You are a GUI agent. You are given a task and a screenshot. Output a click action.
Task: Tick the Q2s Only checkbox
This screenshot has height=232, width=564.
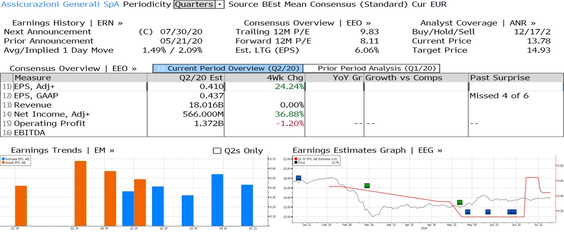217,151
